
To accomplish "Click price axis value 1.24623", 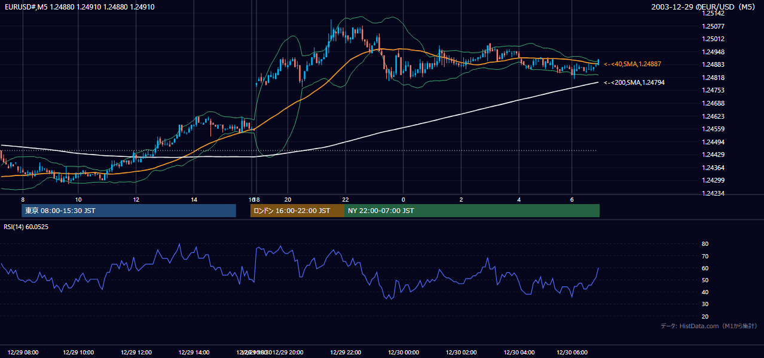I will click(x=713, y=116).
